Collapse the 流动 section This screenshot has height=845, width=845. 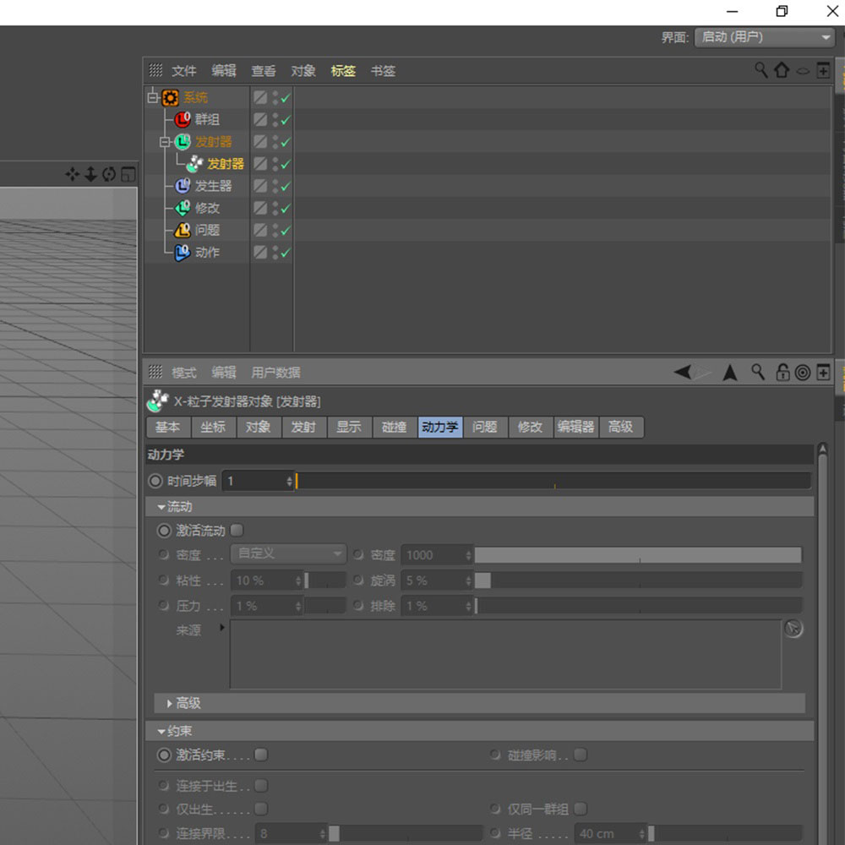tap(161, 507)
